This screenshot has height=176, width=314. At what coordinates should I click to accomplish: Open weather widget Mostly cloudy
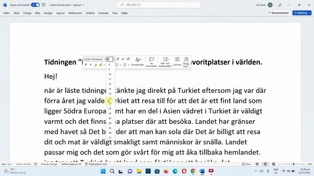click(15, 171)
